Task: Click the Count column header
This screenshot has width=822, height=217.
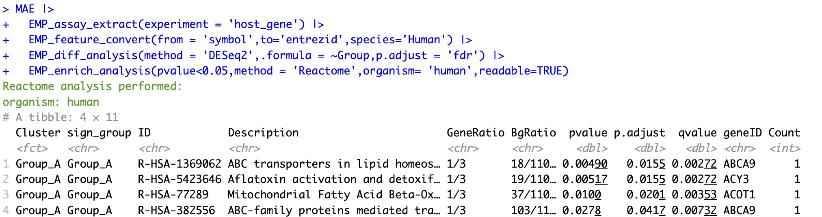Action: 784,133
